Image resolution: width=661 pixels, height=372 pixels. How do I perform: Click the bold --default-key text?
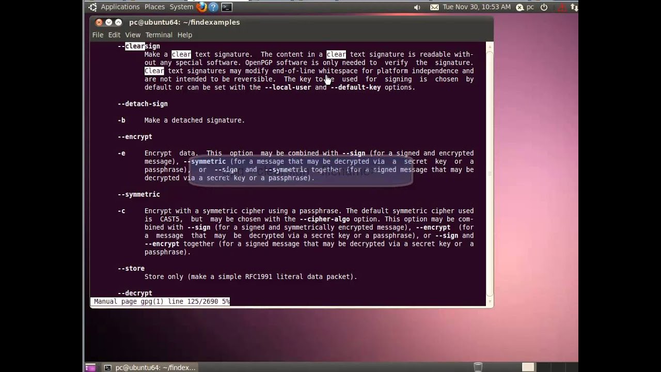[355, 88]
